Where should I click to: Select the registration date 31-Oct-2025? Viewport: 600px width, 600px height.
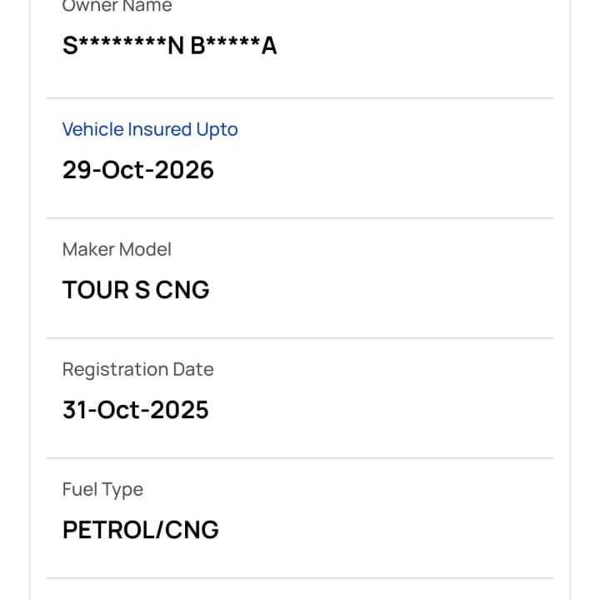coord(136,410)
